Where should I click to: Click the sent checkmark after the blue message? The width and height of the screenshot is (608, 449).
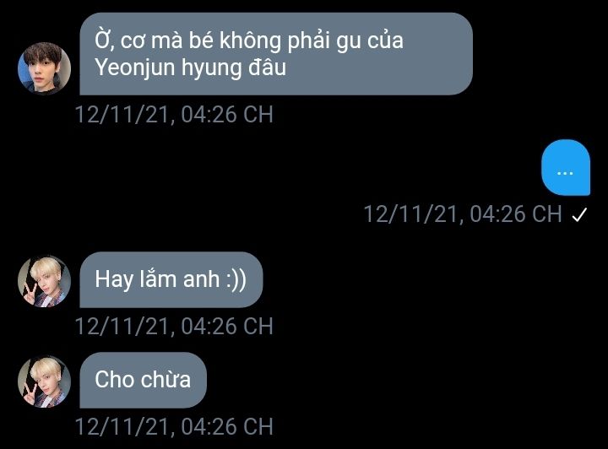(x=579, y=214)
